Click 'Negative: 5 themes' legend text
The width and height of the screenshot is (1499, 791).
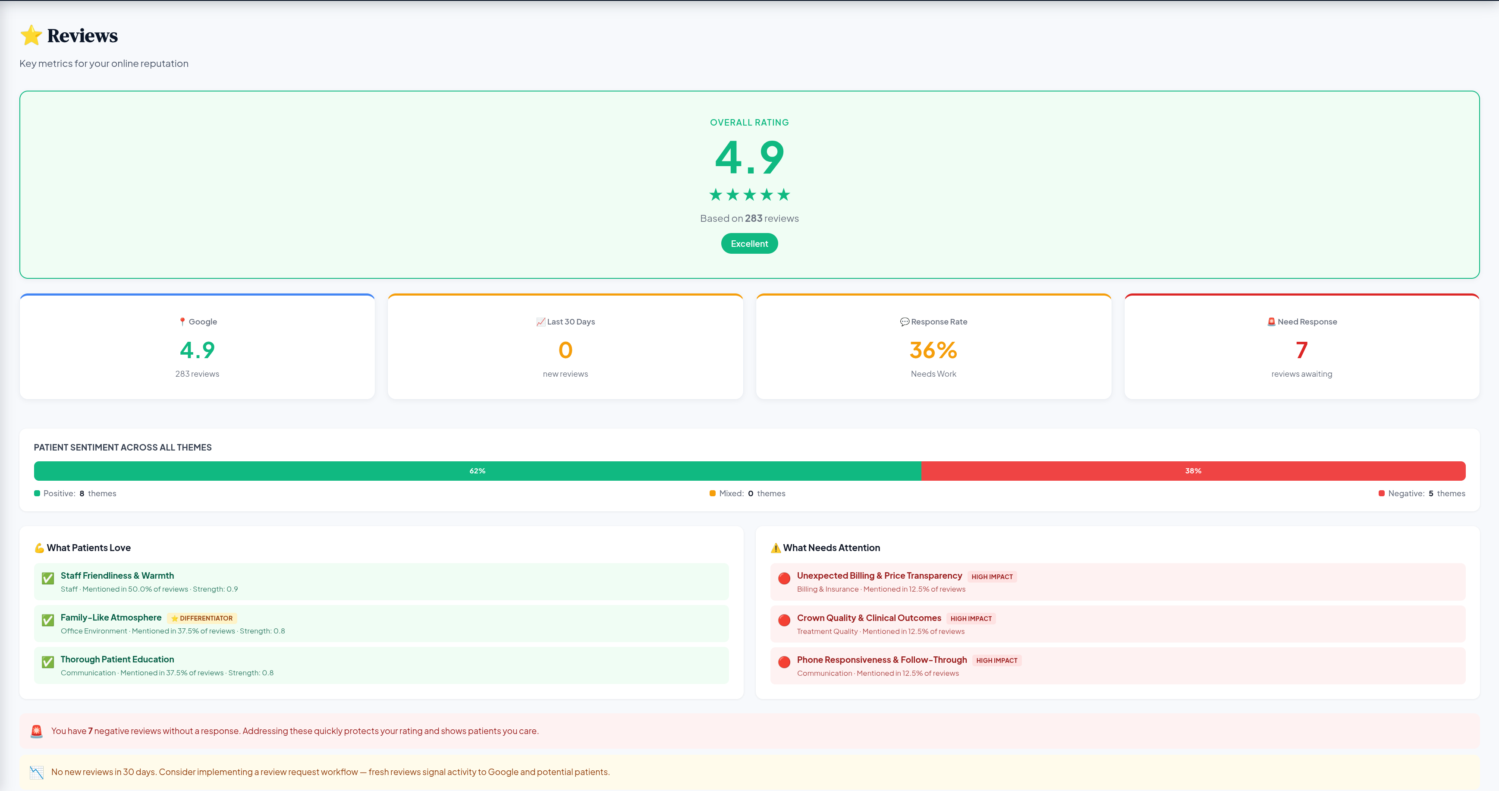tap(1426, 494)
